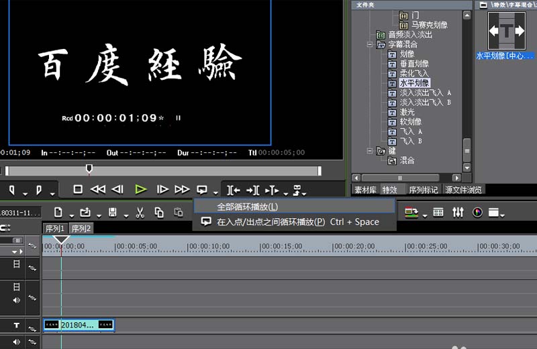Click the Rewind button
This screenshot has height=349, width=537.
coord(98,189)
